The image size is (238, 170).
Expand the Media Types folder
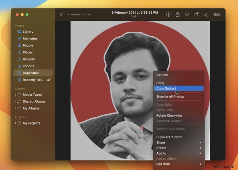point(15,95)
